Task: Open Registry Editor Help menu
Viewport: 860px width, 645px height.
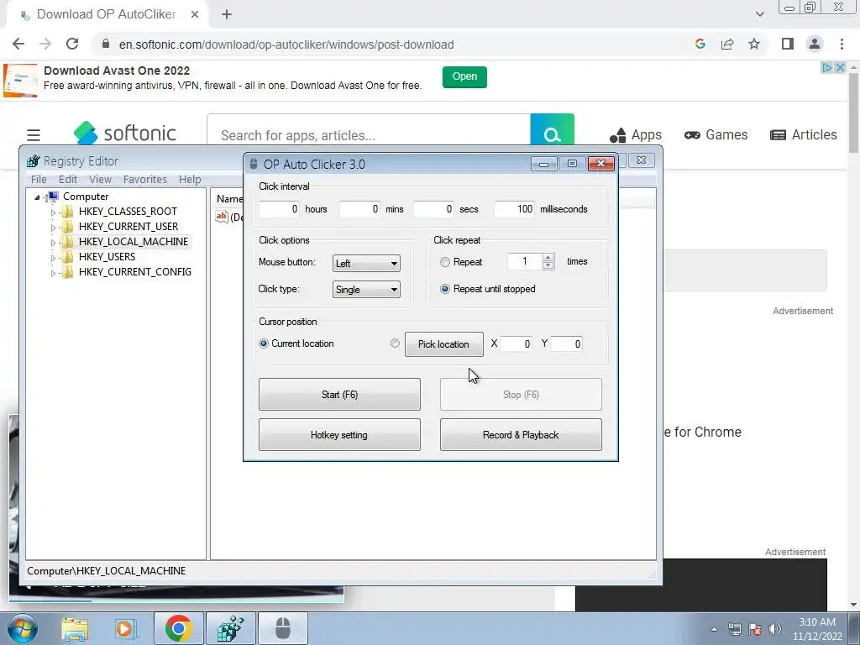Action: click(190, 180)
